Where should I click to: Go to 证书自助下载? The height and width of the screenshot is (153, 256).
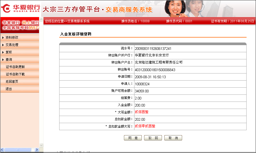pyautogui.click(x=15, y=74)
